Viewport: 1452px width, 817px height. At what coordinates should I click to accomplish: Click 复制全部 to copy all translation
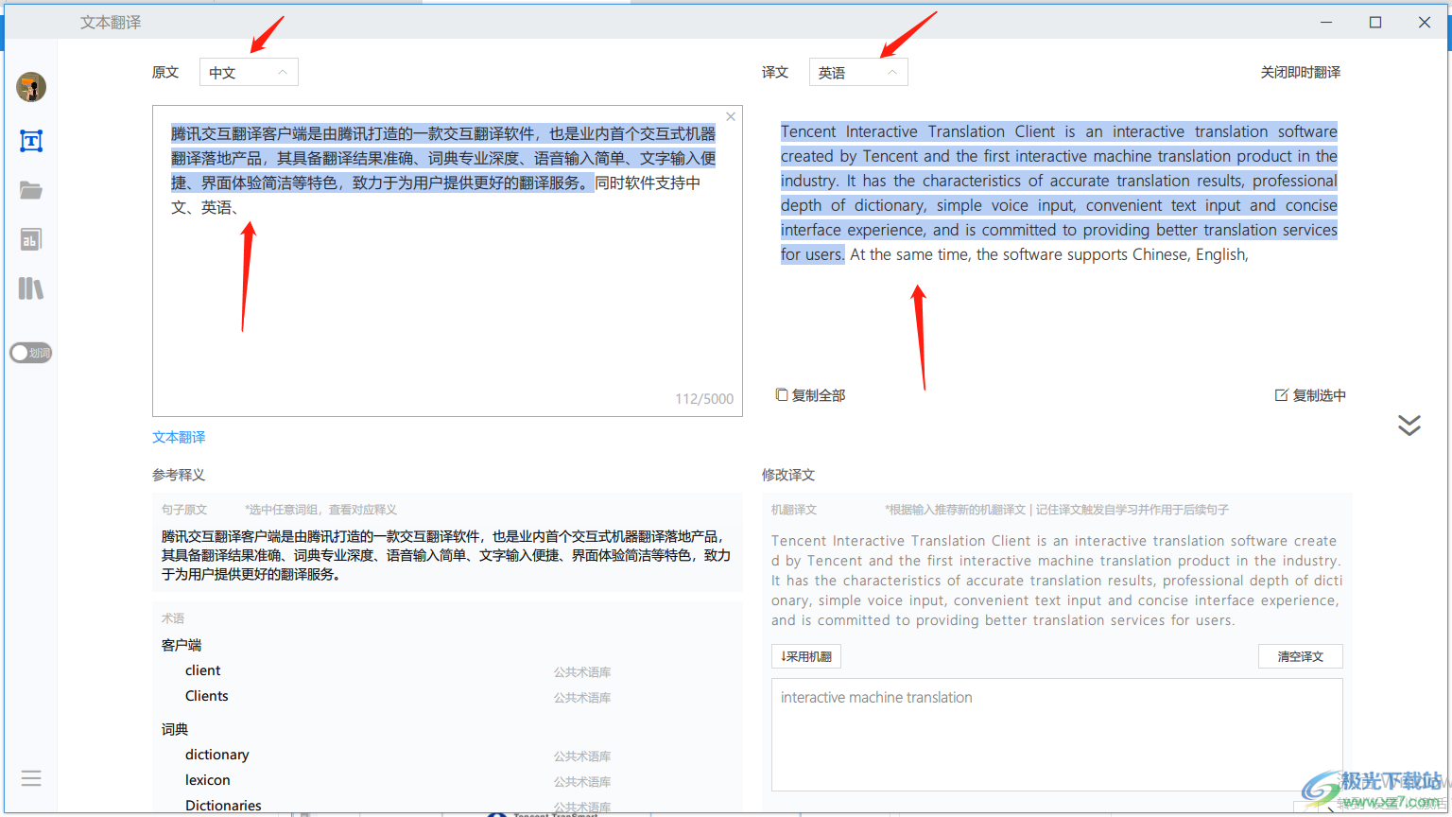coord(810,395)
